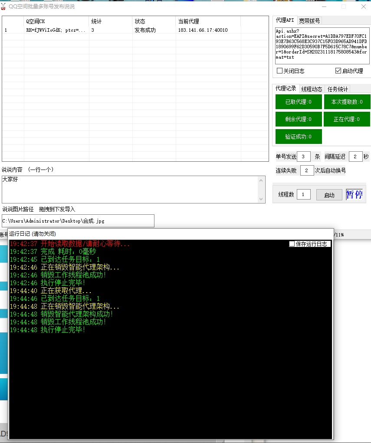Switch to the 代理API tab

[x=285, y=20]
